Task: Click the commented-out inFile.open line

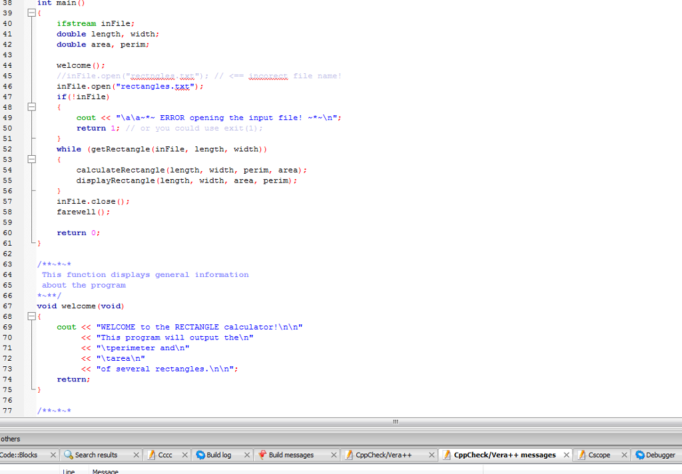Action: 198,76
